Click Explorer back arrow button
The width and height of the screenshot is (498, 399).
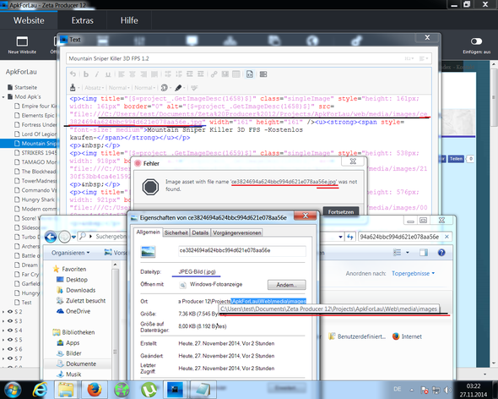[x=51, y=237]
